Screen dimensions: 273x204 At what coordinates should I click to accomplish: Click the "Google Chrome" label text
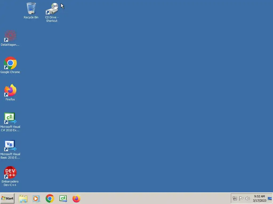click(x=10, y=72)
